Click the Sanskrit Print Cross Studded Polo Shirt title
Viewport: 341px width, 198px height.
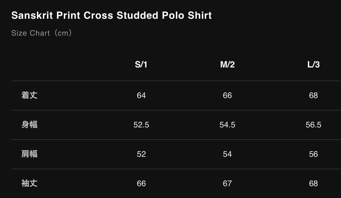(111, 15)
